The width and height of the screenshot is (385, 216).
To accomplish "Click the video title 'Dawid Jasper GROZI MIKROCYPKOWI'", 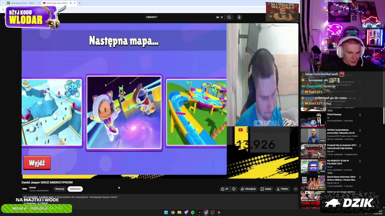I will tap(47, 182).
